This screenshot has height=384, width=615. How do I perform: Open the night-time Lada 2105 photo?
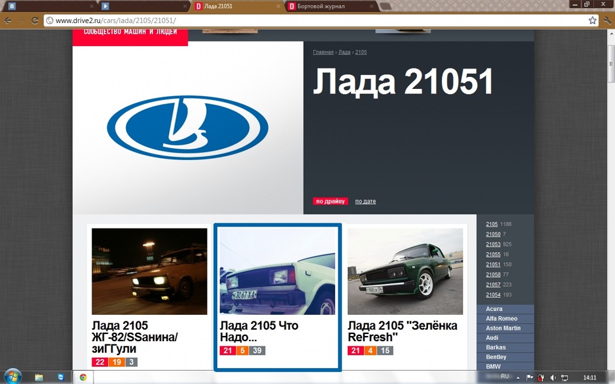tap(149, 271)
